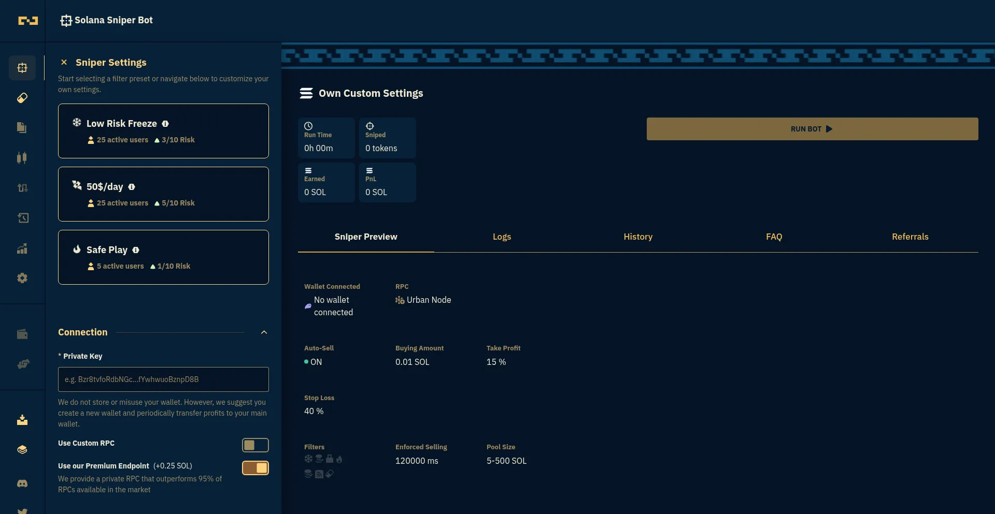This screenshot has width=995, height=514.
Task: Click the "0.01 SOL" buying amount value
Action: 413,362
